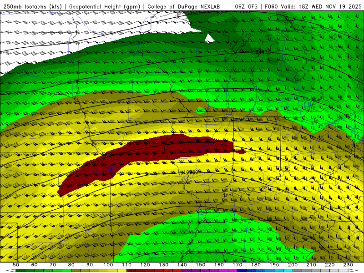Click the '210' color scale label
This screenshot has width=364, height=273.
tap(311, 265)
